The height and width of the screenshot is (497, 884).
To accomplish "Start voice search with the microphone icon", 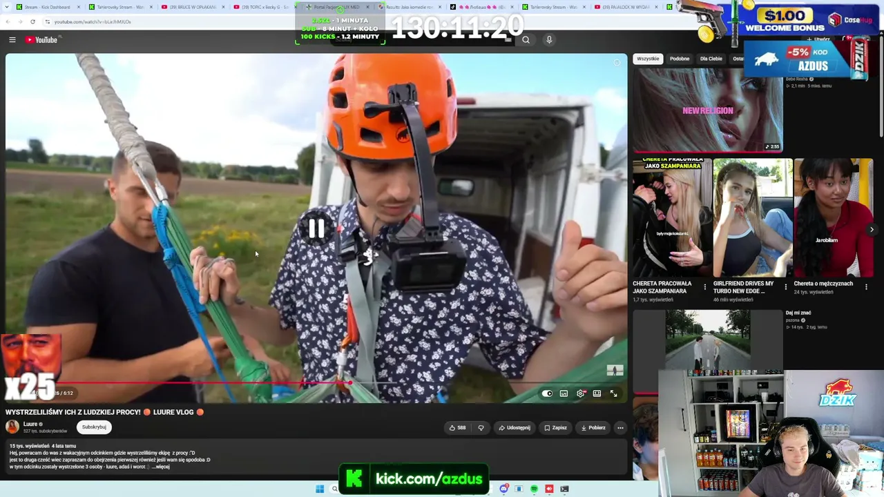I will click(549, 40).
